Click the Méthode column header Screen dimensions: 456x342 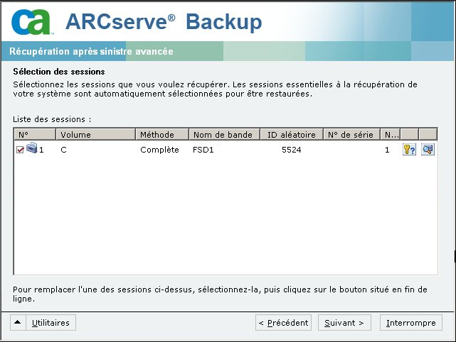point(161,134)
